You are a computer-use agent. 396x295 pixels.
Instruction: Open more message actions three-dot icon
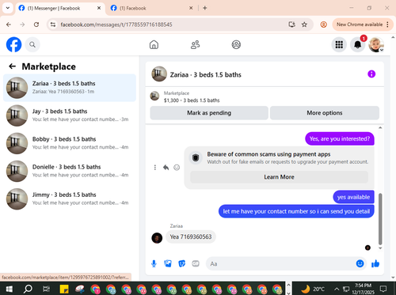point(155,168)
